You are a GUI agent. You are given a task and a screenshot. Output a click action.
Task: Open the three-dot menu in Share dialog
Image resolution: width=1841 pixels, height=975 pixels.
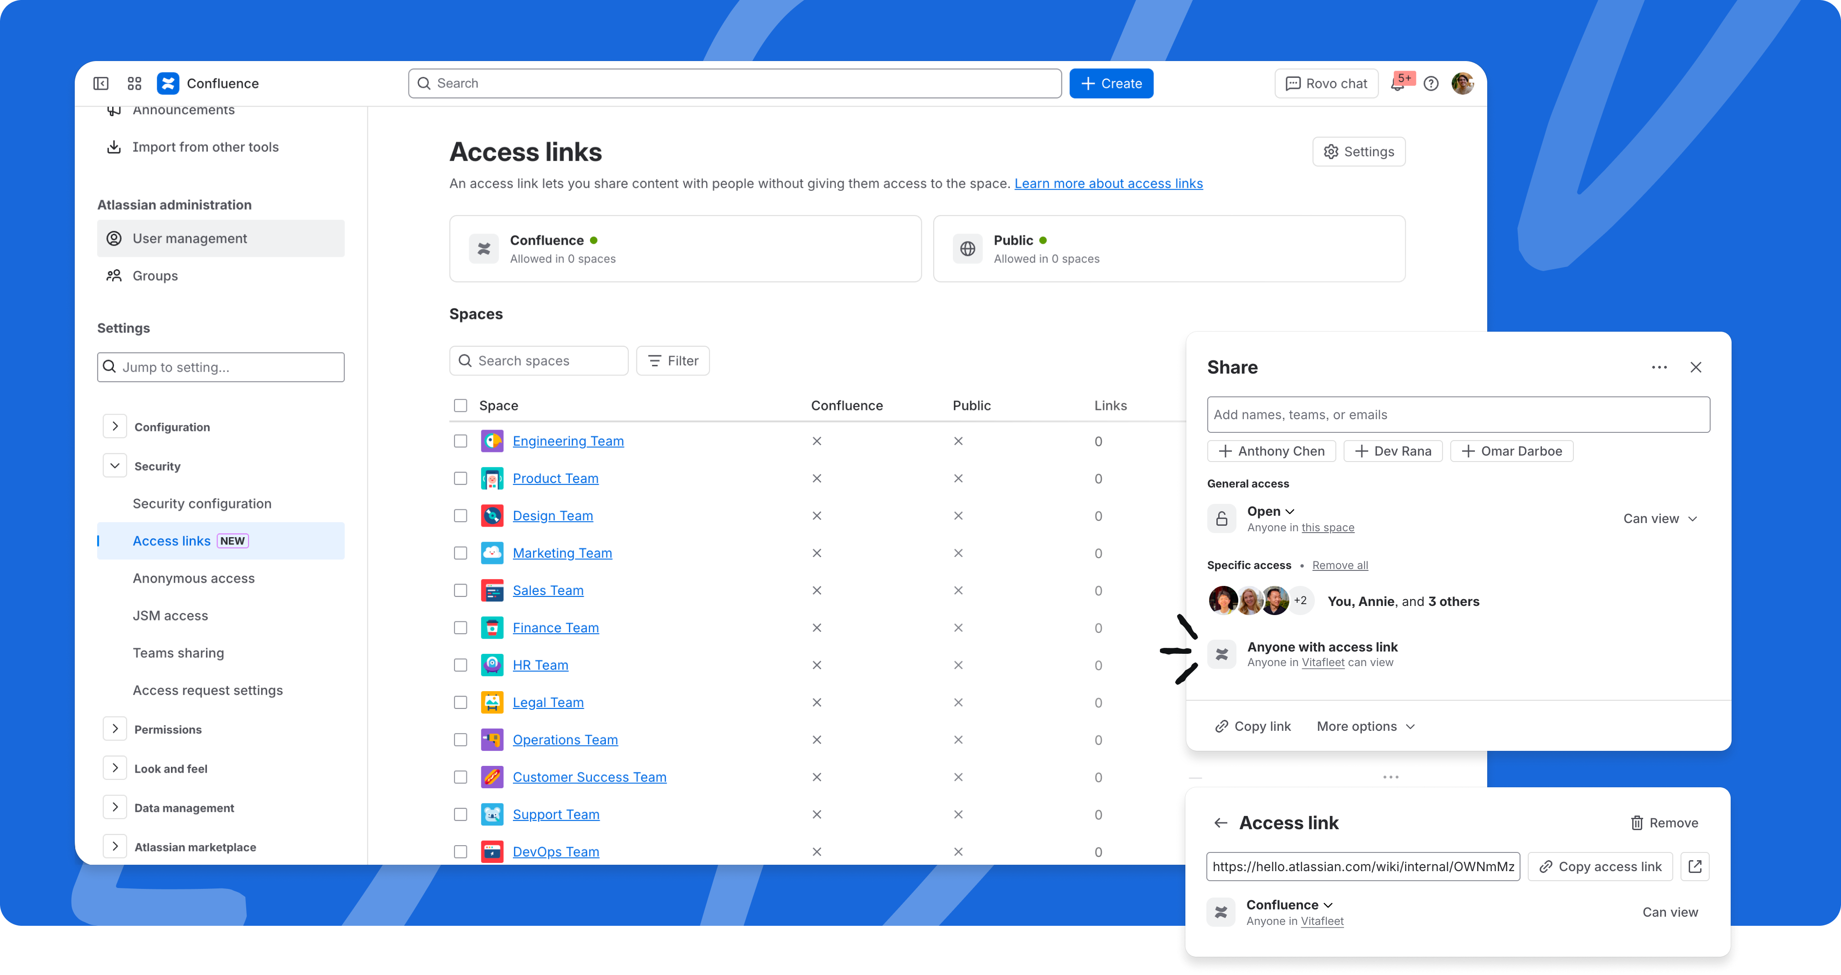pos(1659,367)
